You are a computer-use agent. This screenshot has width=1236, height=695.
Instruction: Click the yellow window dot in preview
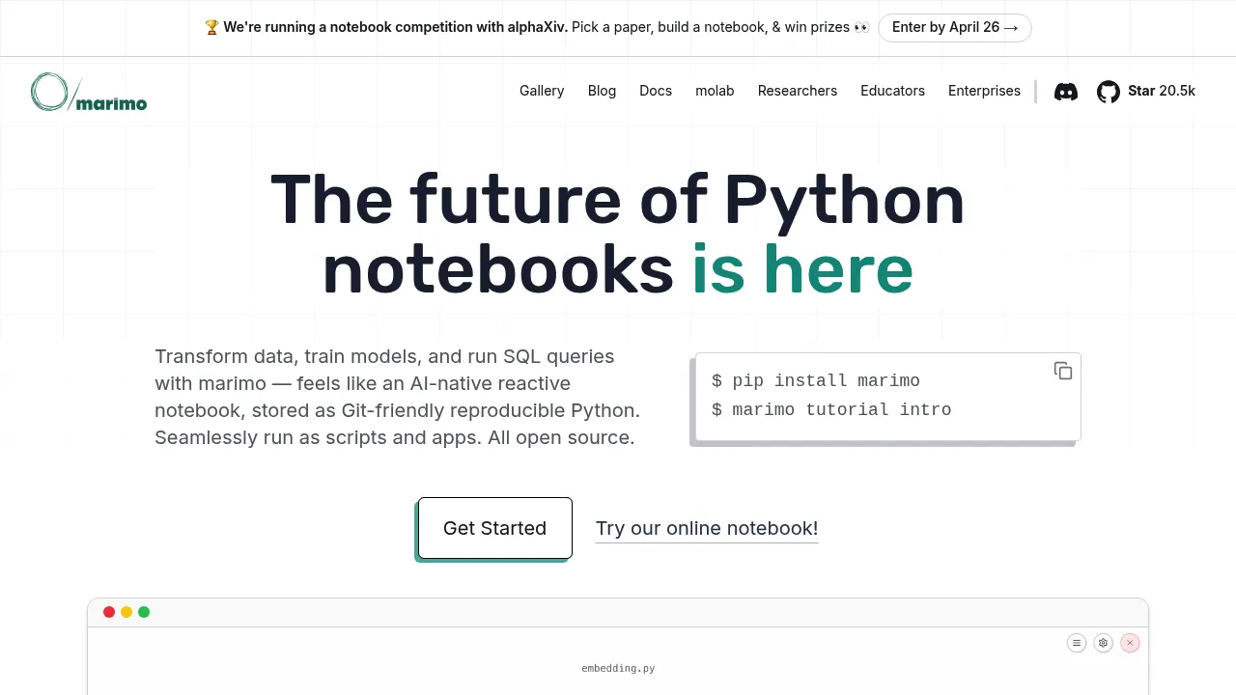click(x=126, y=612)
